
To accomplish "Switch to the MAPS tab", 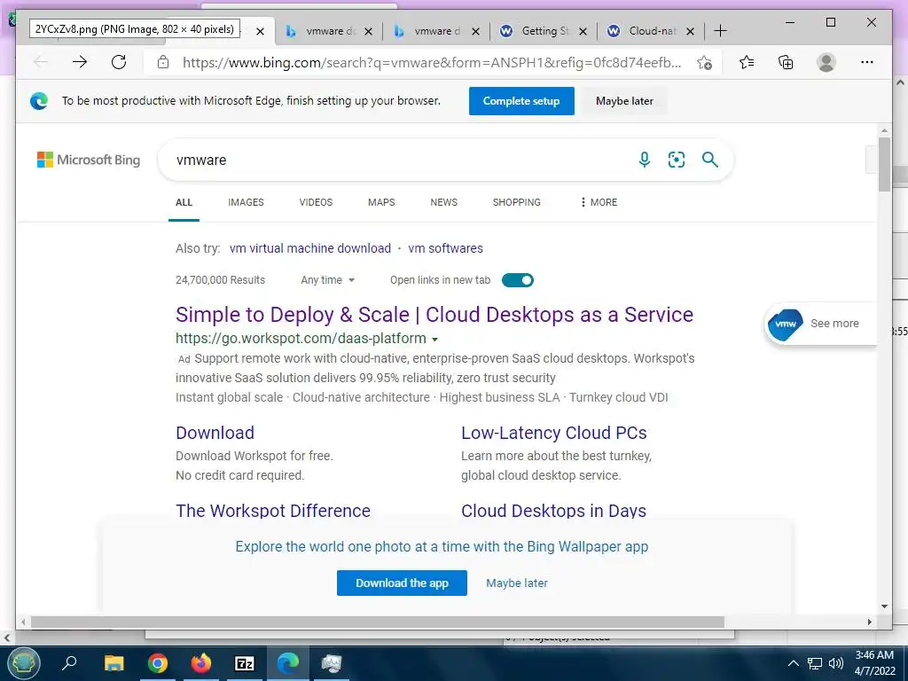I will pos(381,202).
